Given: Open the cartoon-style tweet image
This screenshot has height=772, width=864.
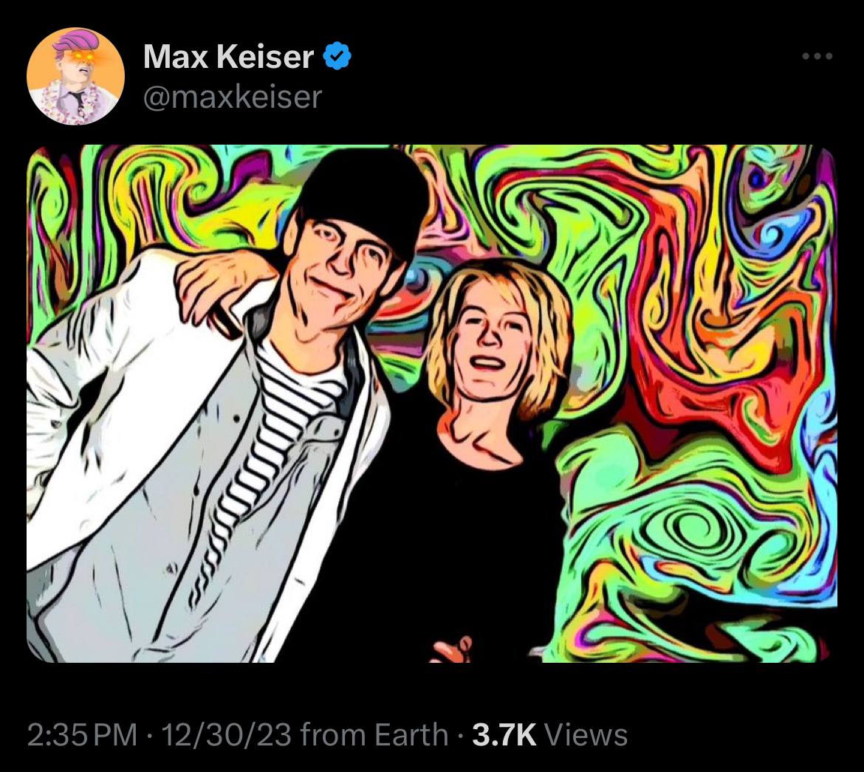Looking at the screenshot, I should point(432,404).
